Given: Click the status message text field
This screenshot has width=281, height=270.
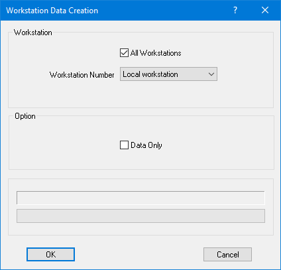Looking at the screenshot, I should coord(140,198).
